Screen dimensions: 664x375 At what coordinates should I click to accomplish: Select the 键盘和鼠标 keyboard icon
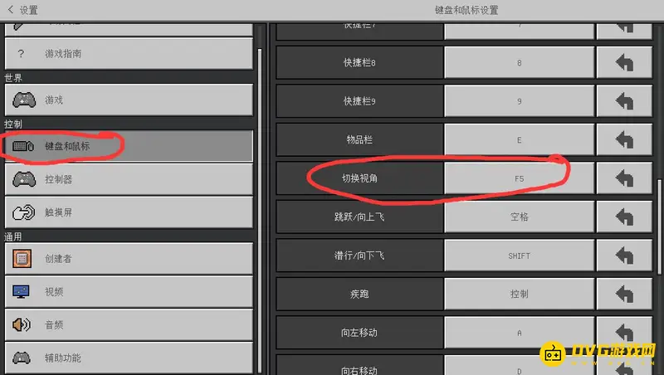pyautogui.click(x=23, y=146)
